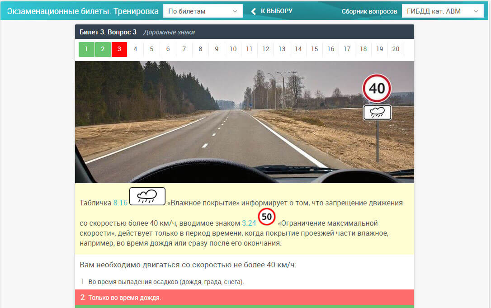Screen dimensions: 491x308
Task: Choose answer 2 'Только во время дождя'
Action: click(x=245, y=297)
